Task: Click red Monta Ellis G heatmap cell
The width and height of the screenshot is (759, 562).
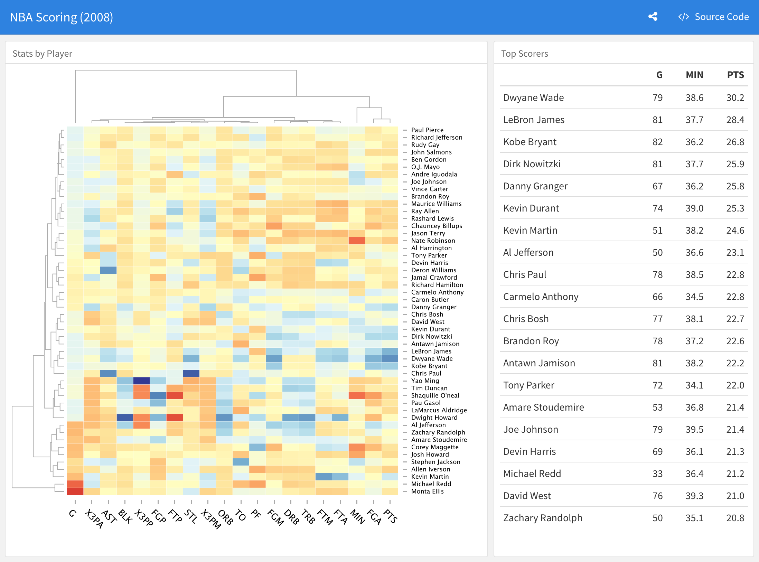Action: click(75, 491)
